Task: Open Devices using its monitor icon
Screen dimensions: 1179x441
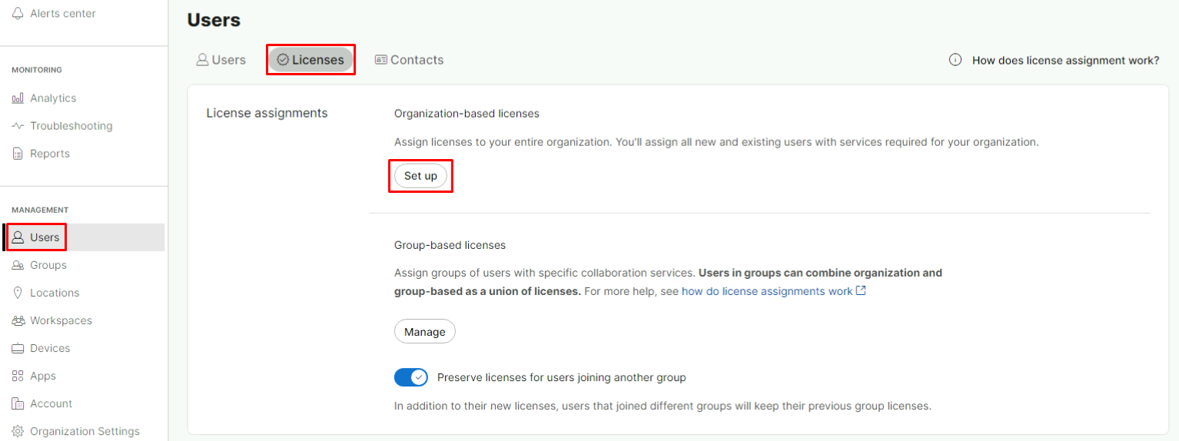Action: pyautogui.click(x=18, y=348)
